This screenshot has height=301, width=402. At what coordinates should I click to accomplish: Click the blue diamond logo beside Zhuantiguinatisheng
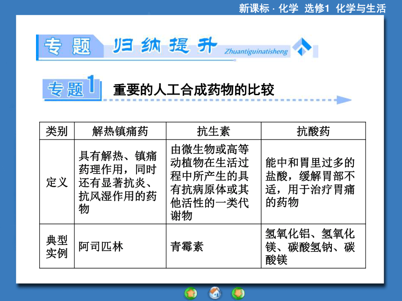pyautogui.click(x=302, y=47)
